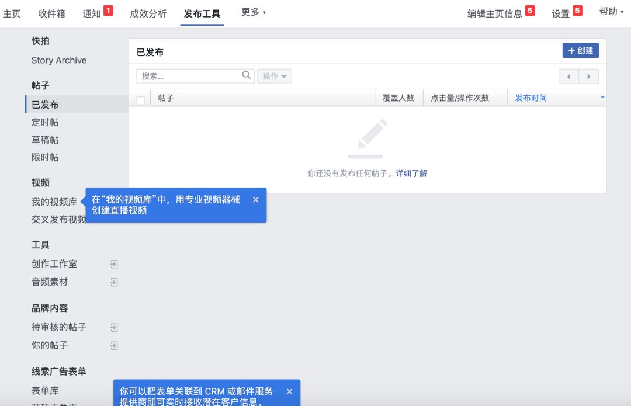Open 待审核的帖子 in sidebar

point(59,327)
